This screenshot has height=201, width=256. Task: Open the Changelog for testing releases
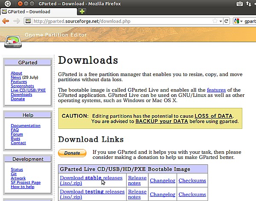(x=163, y=194)
